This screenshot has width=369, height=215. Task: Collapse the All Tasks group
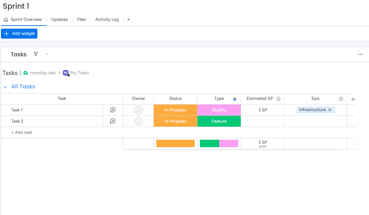5,86
